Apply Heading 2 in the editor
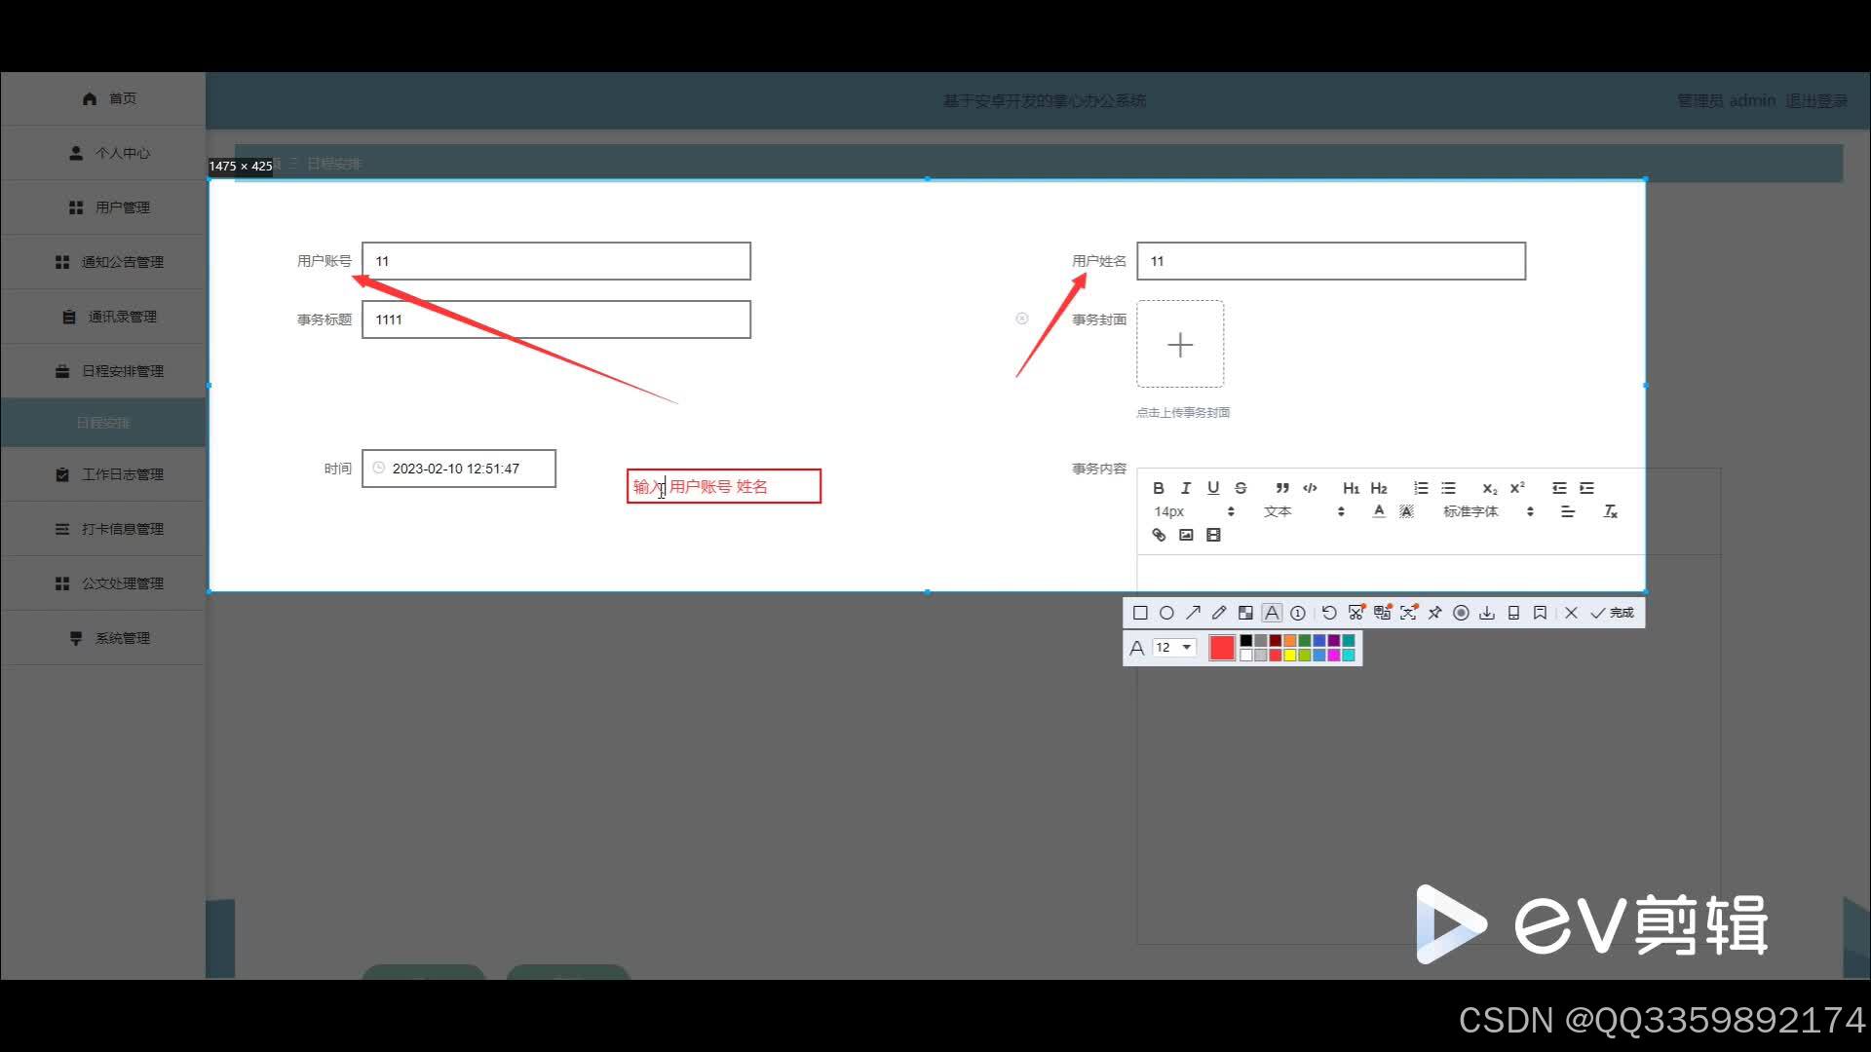The width and height of the screenshot is (1871, 1052). [x=1379, y=488]
